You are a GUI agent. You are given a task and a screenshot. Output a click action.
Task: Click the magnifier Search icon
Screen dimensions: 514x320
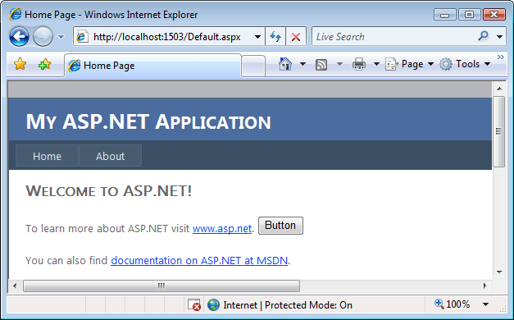(x=484, y=36)
